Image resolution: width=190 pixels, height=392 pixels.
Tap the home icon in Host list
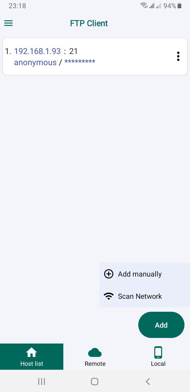pyautogui.click(x=32, y=352)
